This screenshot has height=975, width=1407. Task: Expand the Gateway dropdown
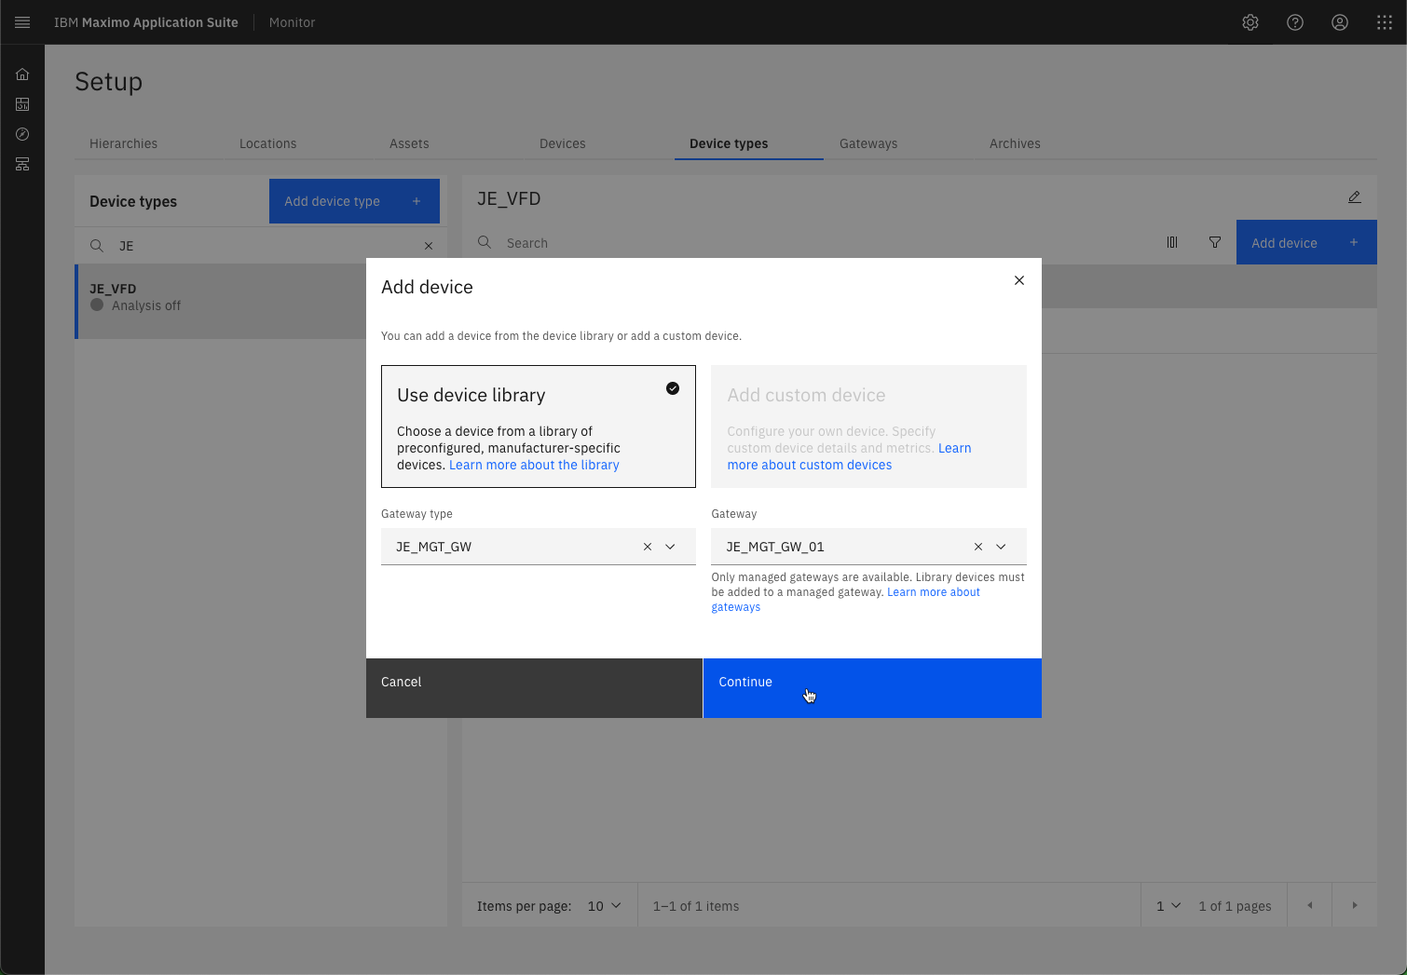1001,547
